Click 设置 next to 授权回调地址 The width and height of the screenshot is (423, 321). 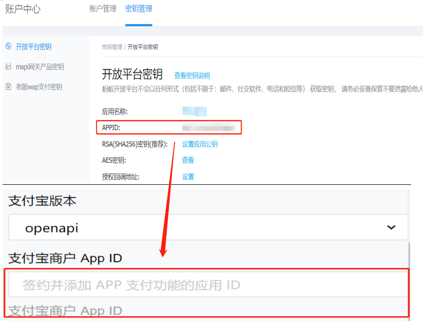pyautogui.click(x=188, y=177)
